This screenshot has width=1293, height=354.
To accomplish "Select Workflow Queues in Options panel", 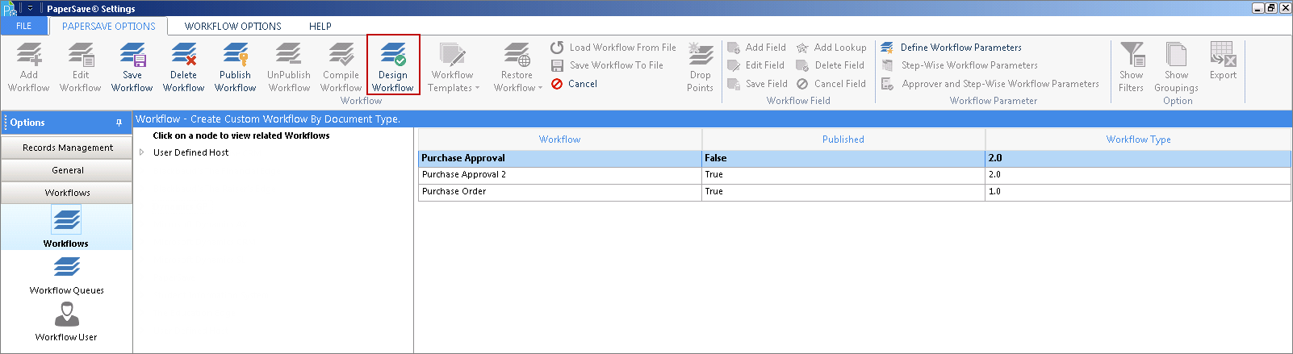I will point(66,274).
